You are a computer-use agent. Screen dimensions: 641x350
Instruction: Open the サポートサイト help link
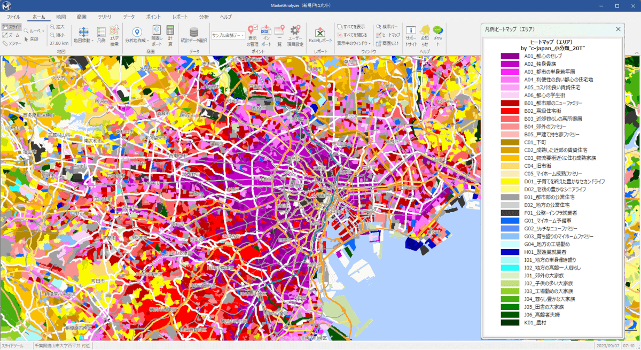pos(411,36)
